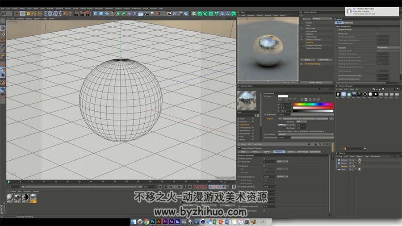Open the Sampling dropdown under Texture
402x226 pixels.
point(301,122)
